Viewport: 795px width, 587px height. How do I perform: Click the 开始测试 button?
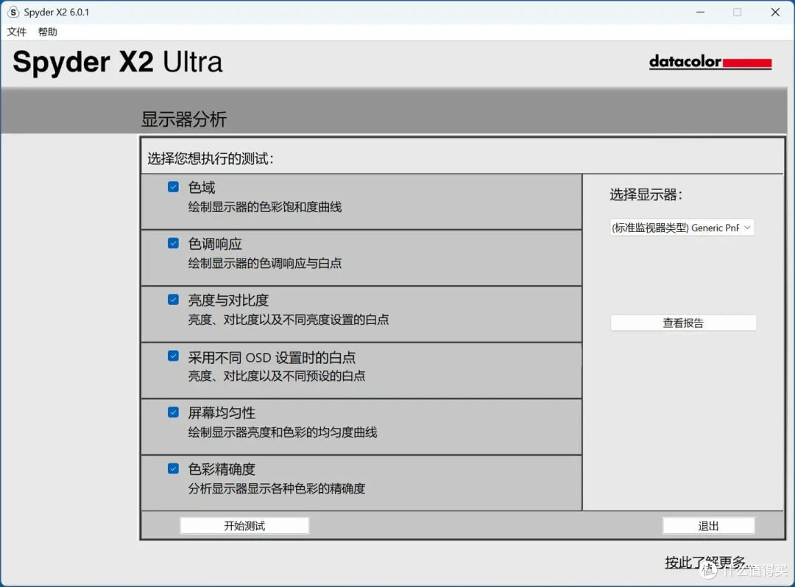point(244,526)
